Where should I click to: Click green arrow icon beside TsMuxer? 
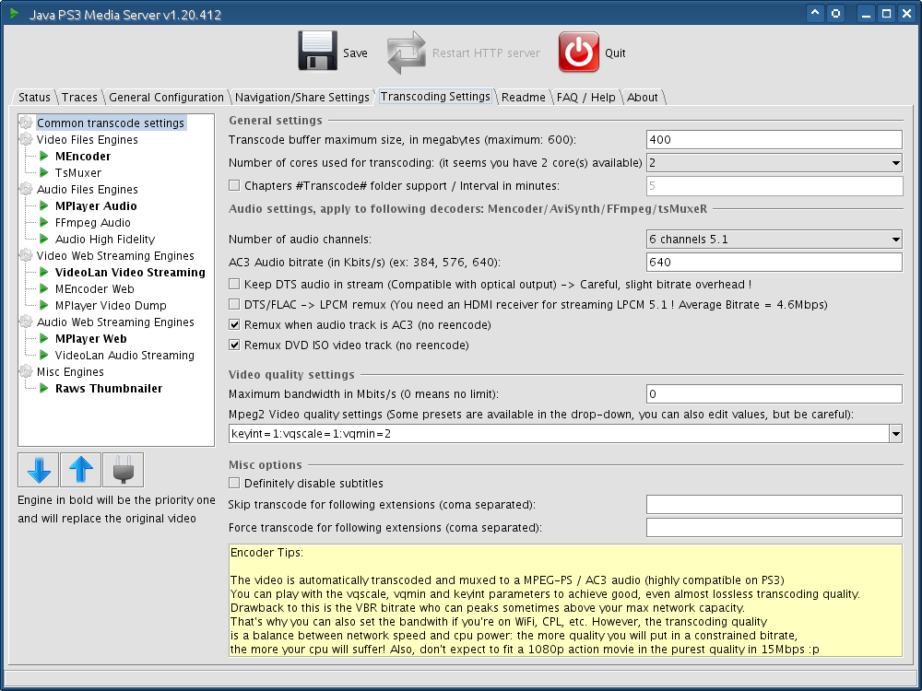(x=44, y=173)
